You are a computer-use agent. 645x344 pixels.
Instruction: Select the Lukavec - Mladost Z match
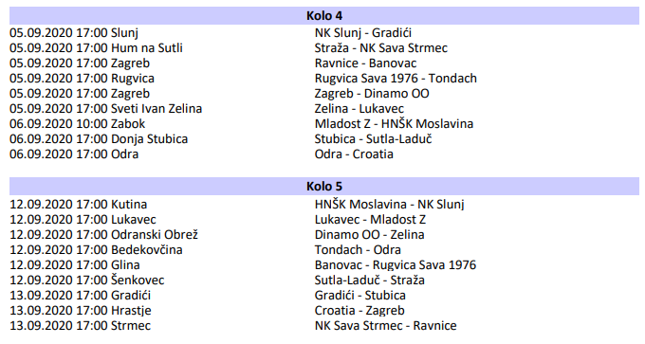tap(370, 220)
